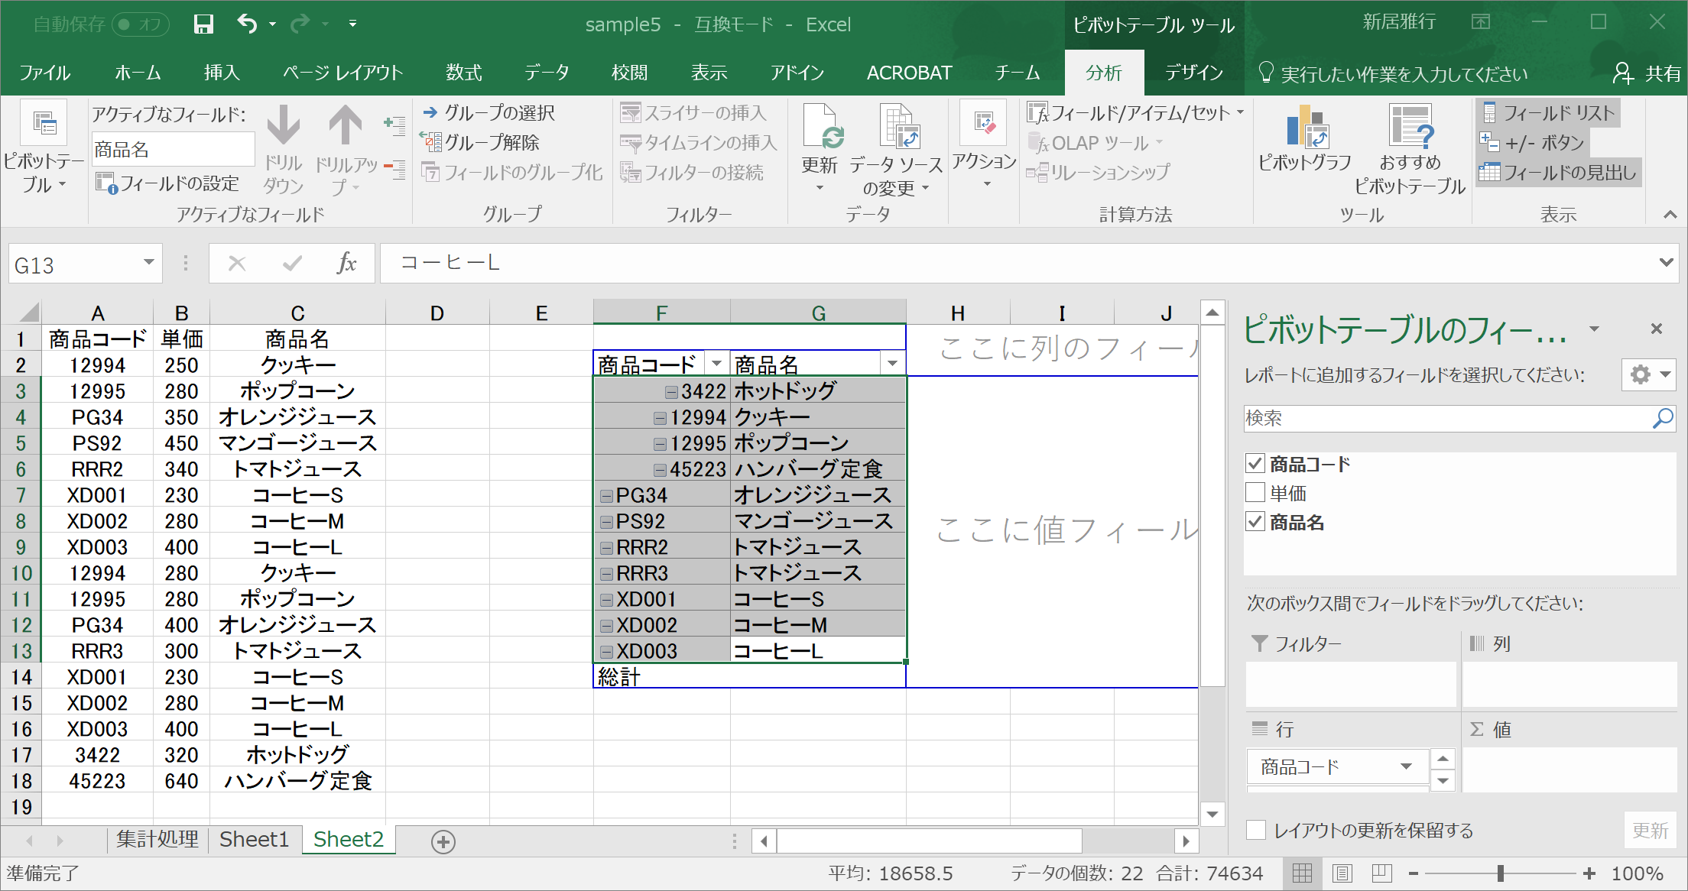Click the Refresh (更新) data icon
The width and height of the screenshot is (1688, 891).
(x=821, y=128)
